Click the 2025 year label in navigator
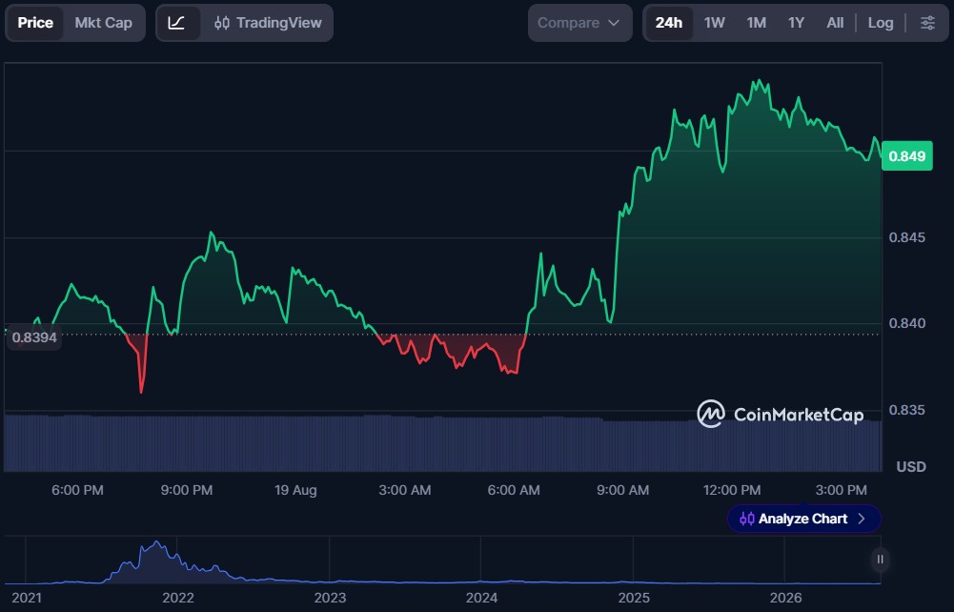 coord(634,598)
